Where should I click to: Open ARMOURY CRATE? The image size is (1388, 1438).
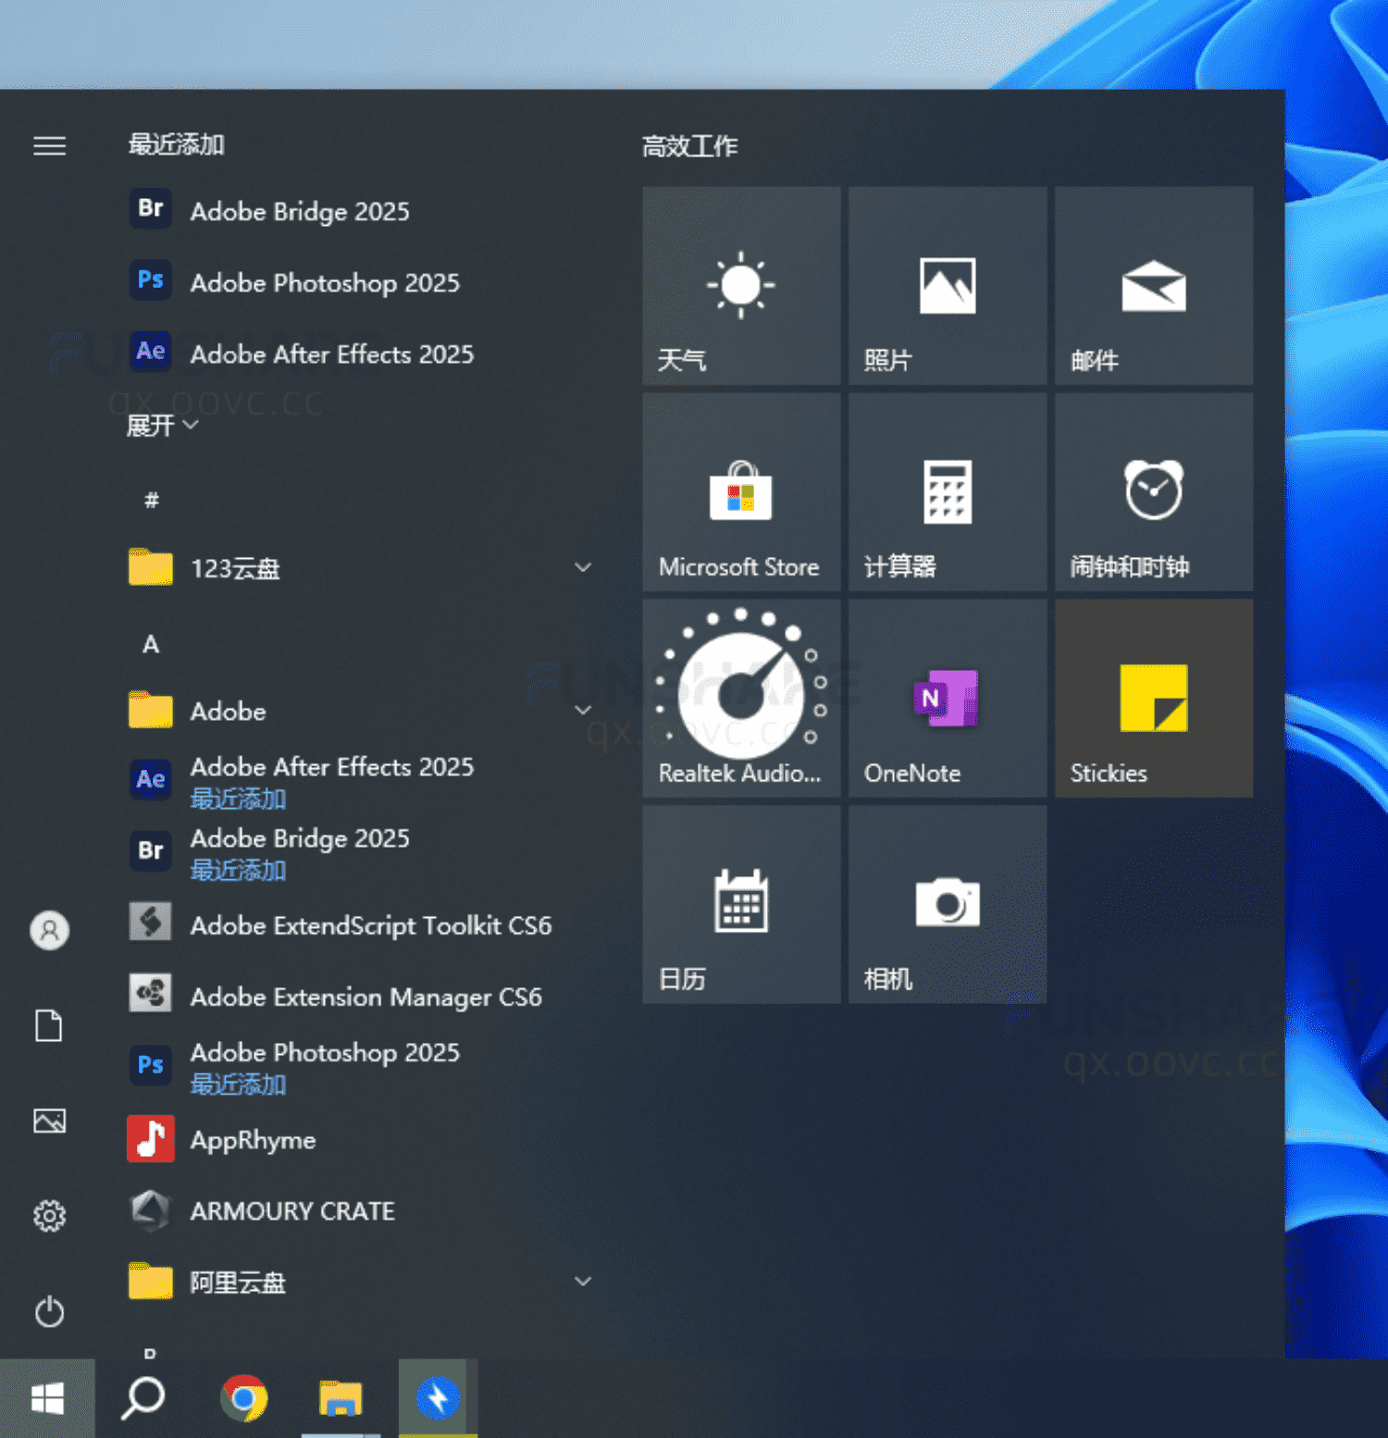point(292,1210)
